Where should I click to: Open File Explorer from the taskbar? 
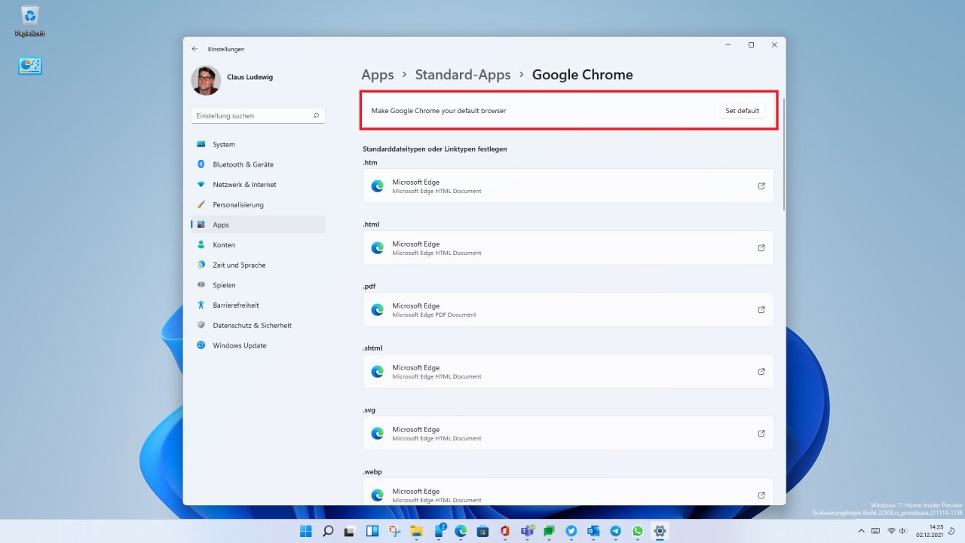click(416, 531)
